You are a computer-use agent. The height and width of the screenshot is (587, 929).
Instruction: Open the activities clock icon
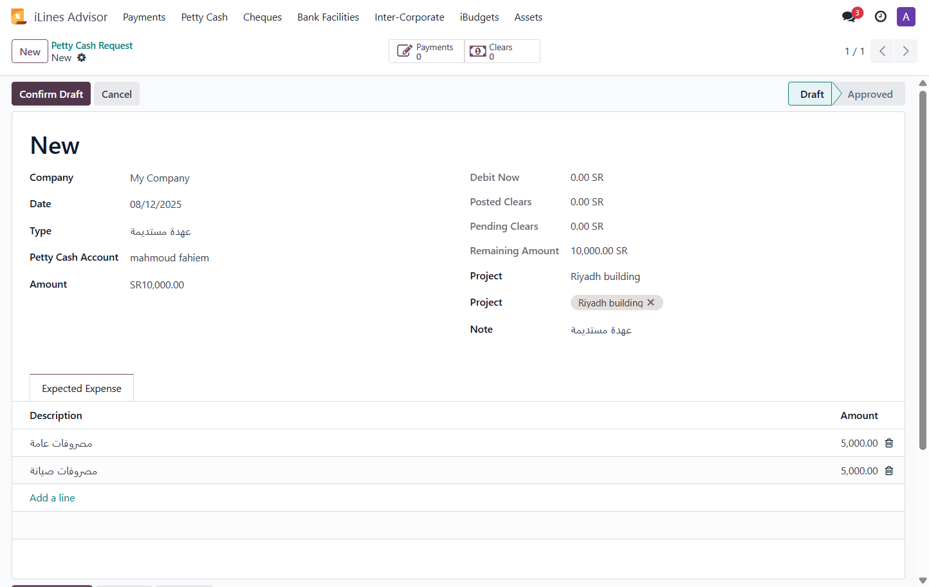pos(881,17)
